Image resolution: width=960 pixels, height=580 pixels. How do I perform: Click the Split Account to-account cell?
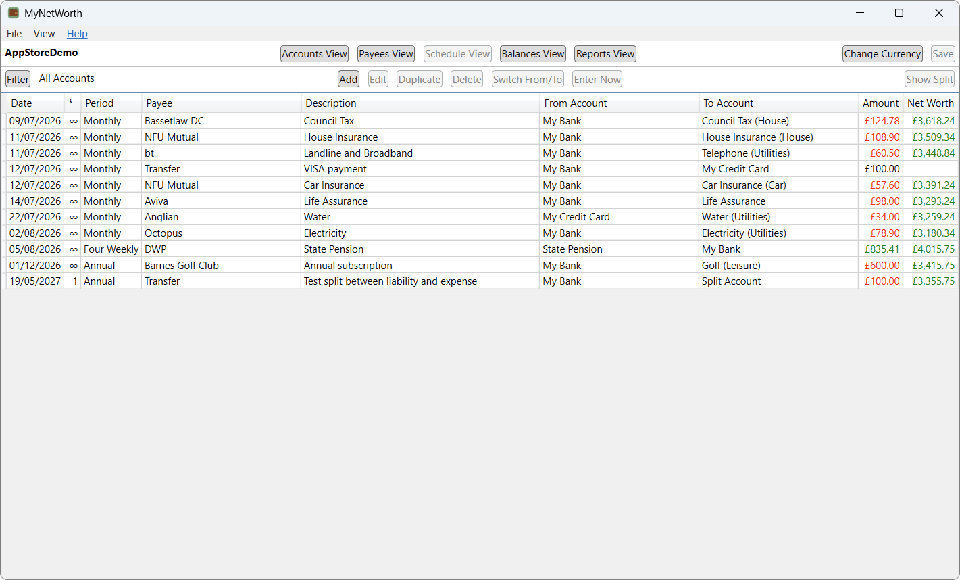coord(778,281)
